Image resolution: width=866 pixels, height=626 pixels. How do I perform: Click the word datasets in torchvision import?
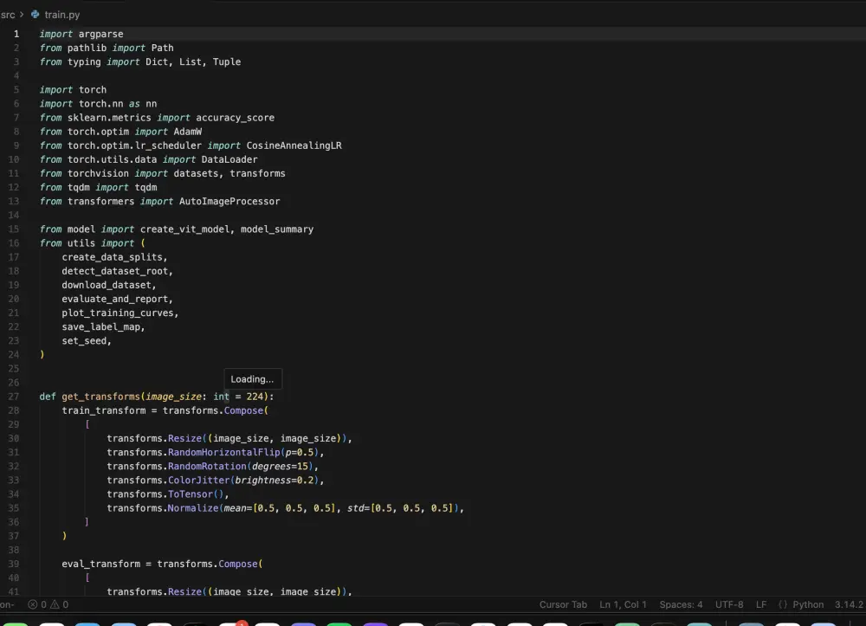(x=196, y=173)
